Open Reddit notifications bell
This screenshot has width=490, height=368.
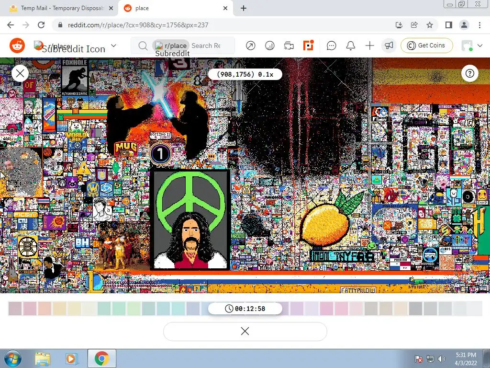[x=351, y=46]
